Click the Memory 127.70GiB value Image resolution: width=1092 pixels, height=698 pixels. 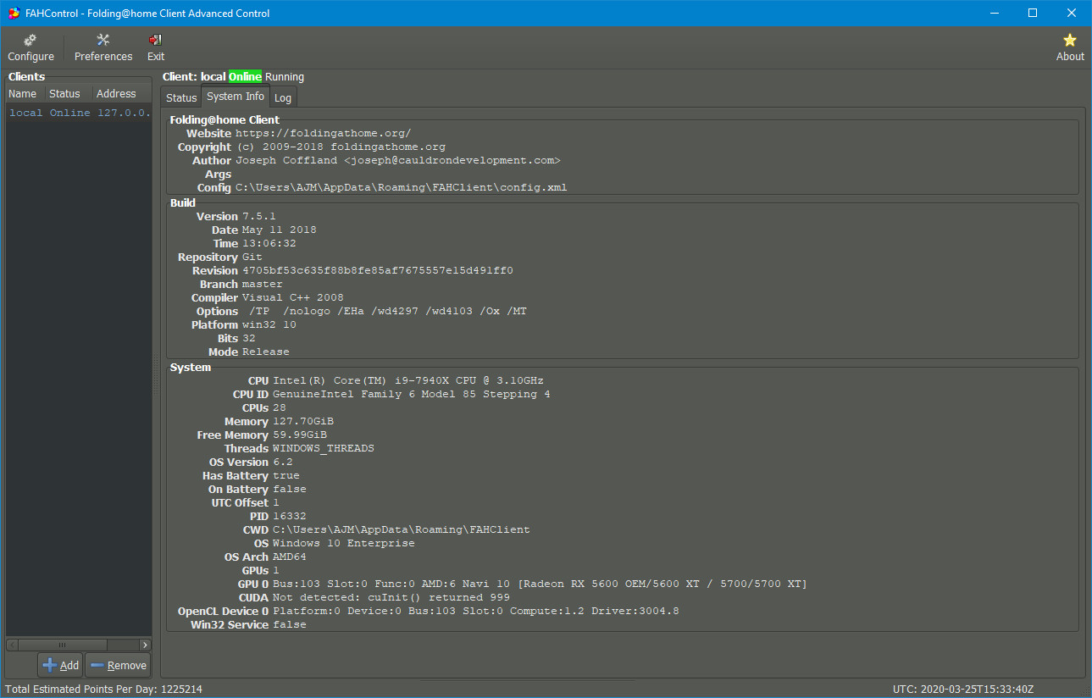point(302,421)
